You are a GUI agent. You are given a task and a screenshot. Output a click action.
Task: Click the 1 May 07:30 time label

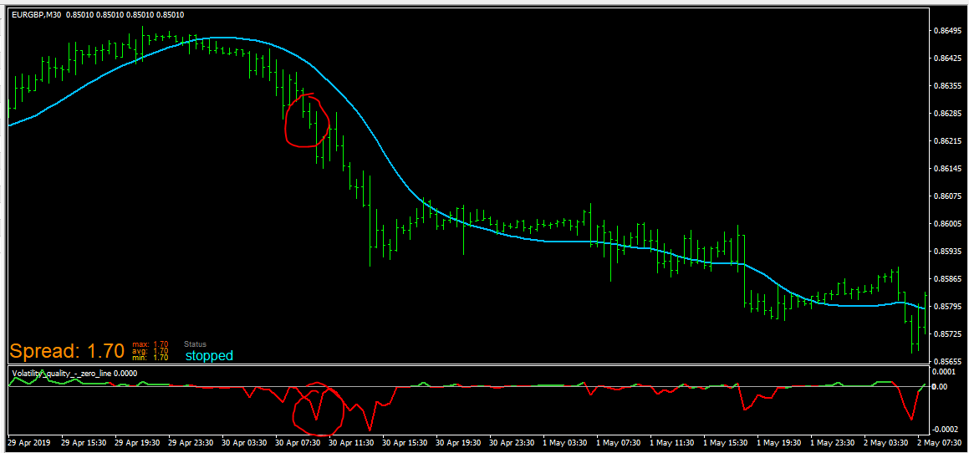[x=618, y=443]
